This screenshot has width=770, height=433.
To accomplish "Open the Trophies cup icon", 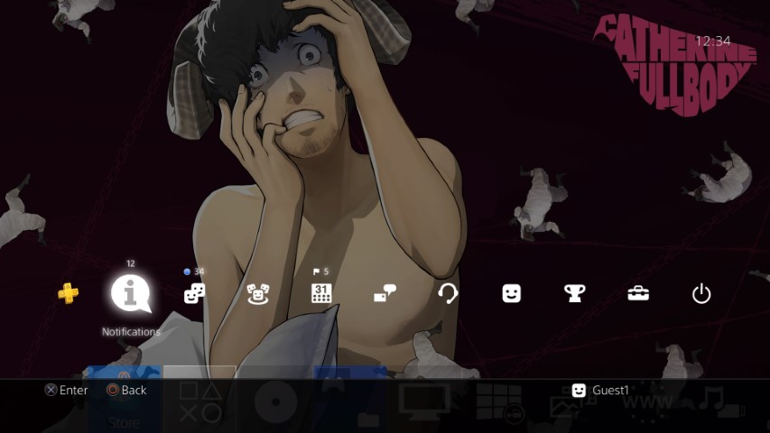I will 575,293.
